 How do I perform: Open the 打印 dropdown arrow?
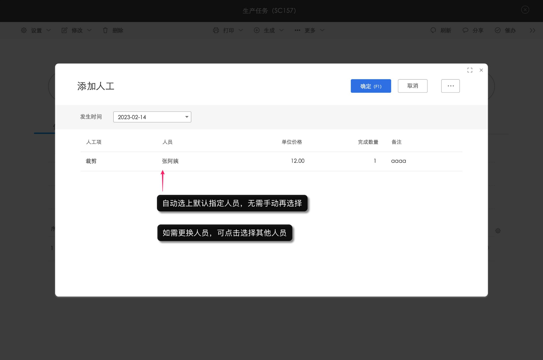[x=241, y=30]
